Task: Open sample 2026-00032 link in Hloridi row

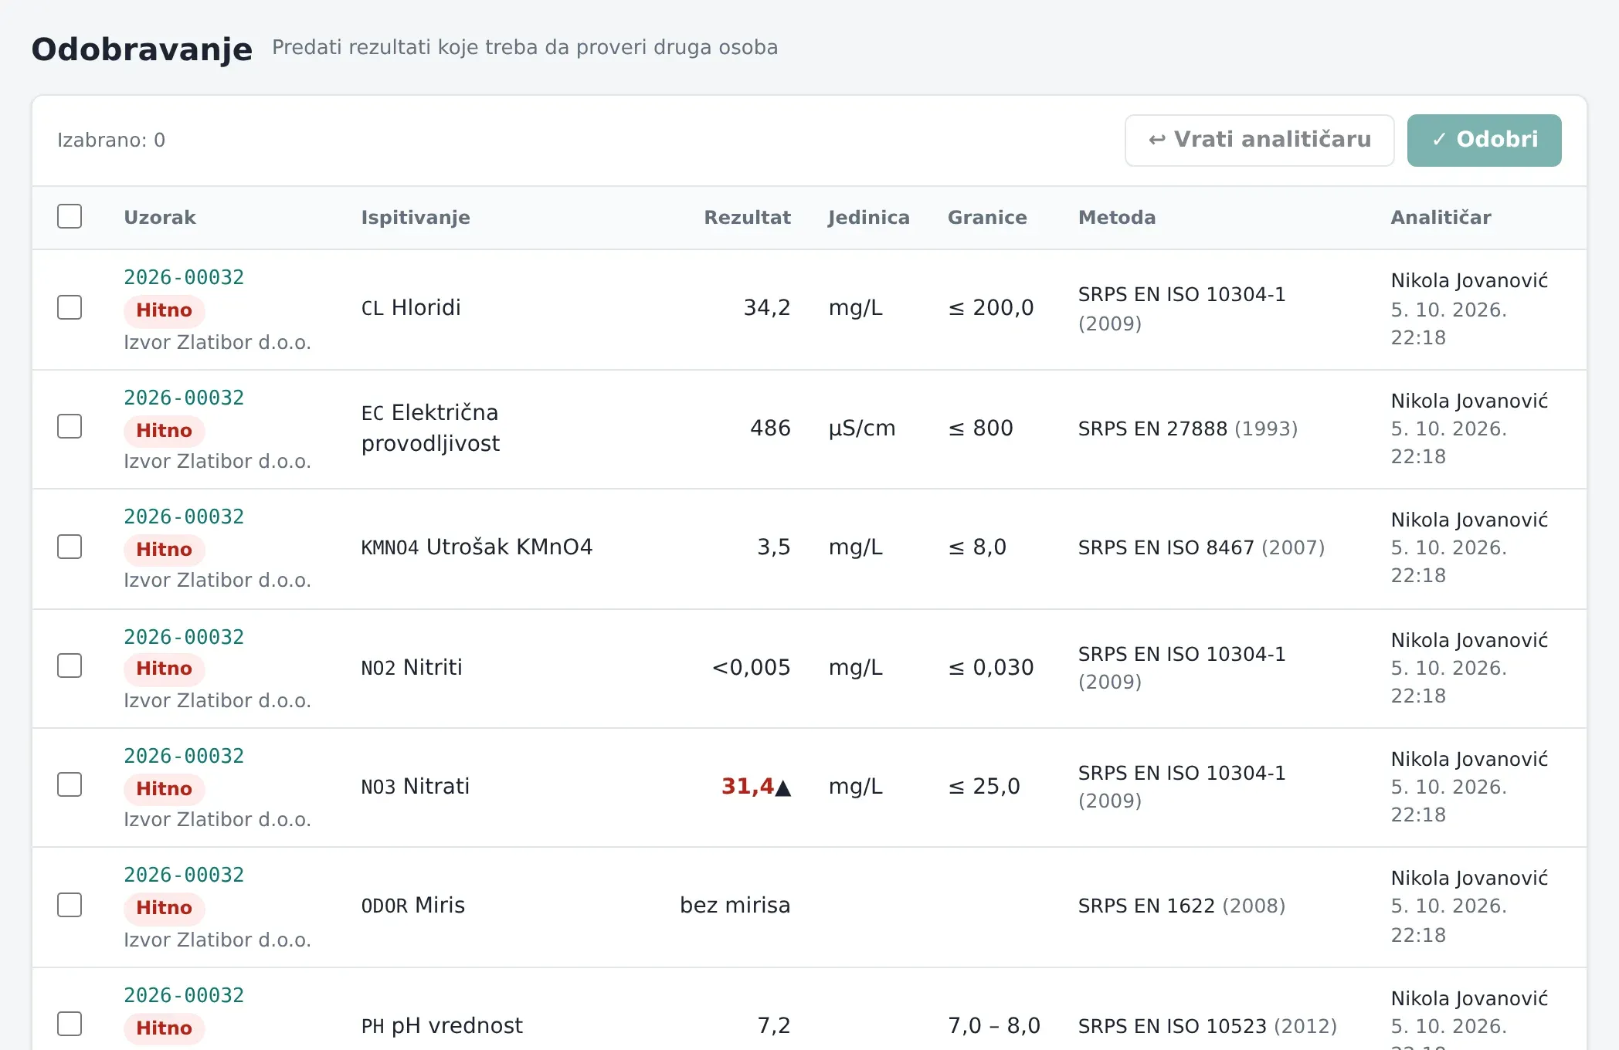Action: pyautogui.click(x=184, y=277)
